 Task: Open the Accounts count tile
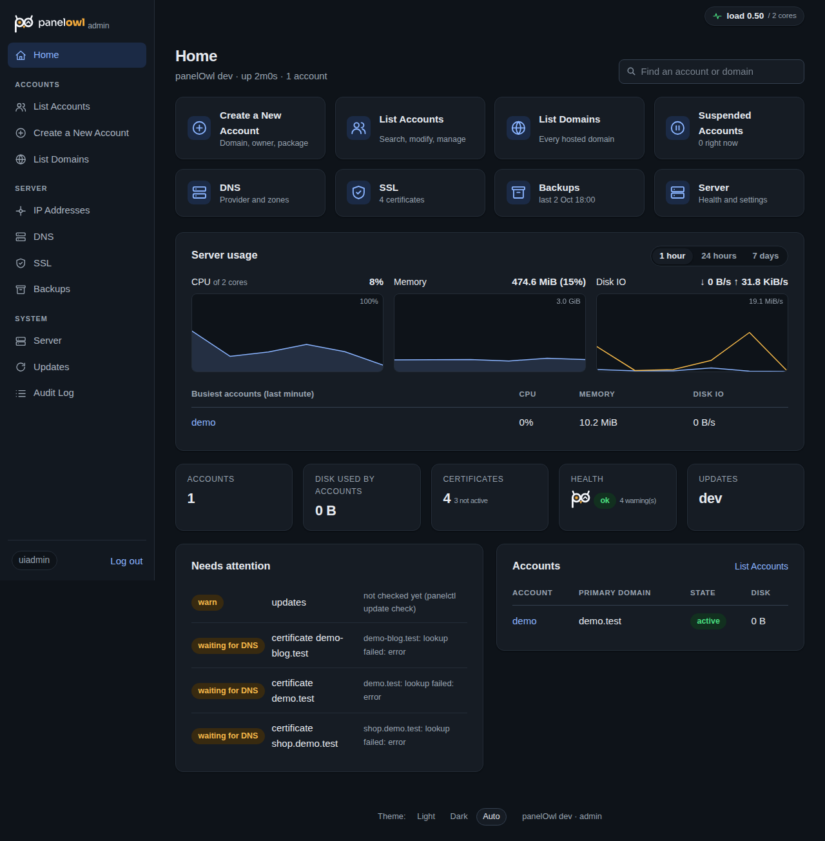(x=234, y=497)
